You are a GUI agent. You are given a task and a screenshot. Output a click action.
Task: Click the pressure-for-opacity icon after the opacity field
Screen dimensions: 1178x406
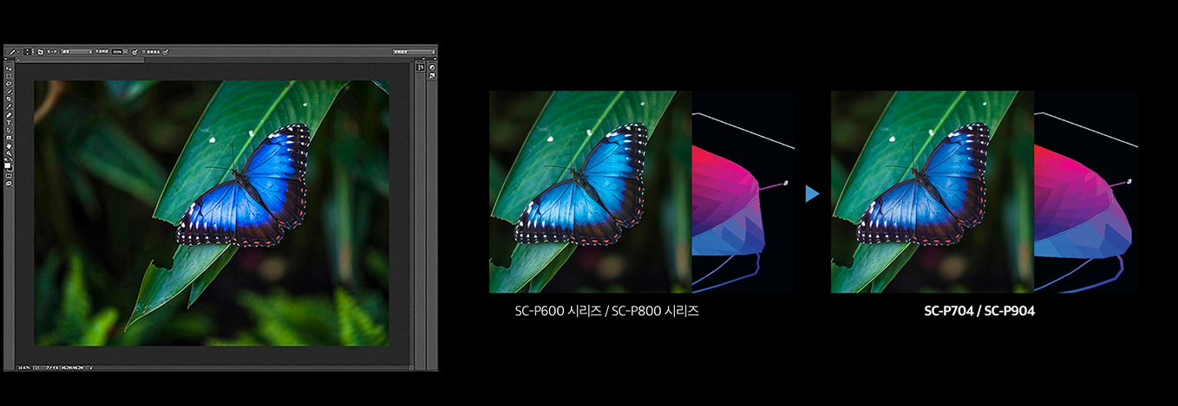[x=135, y=52]
